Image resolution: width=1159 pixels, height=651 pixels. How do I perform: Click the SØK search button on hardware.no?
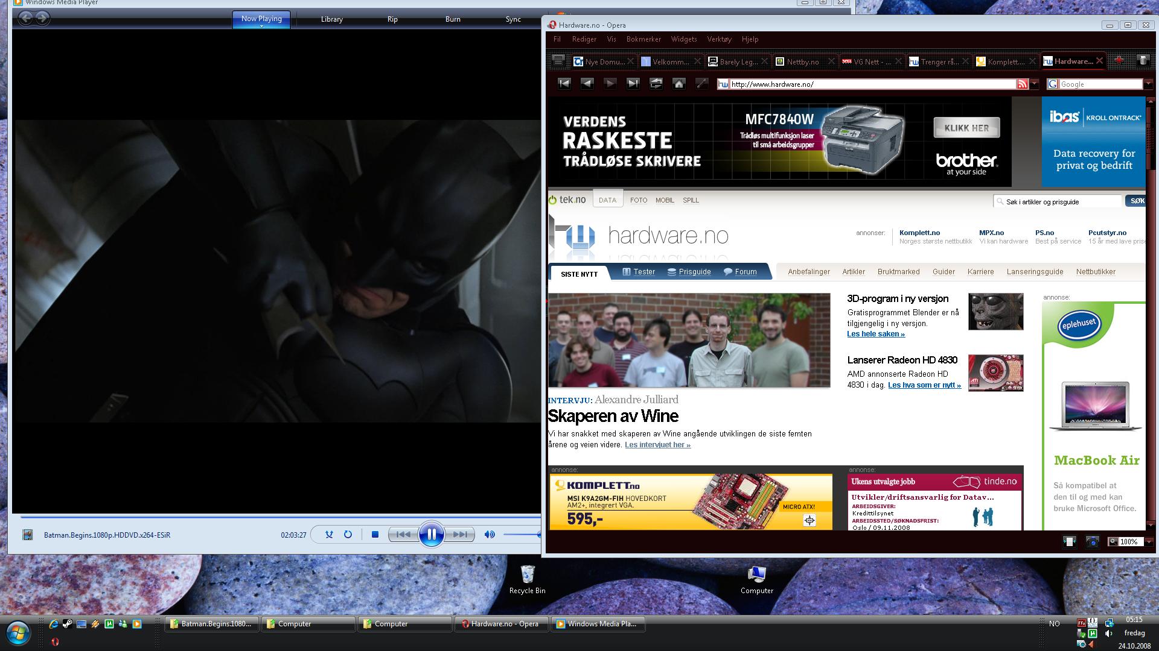click(x=1135, y=201)
